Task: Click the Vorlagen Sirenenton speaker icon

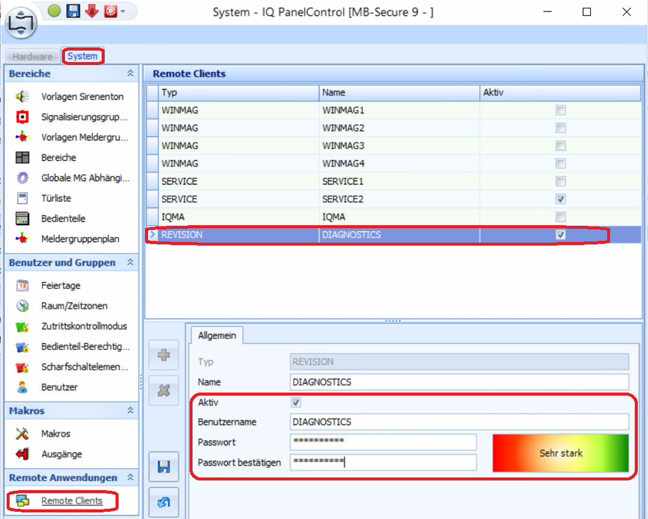Action: click(22, 96)
